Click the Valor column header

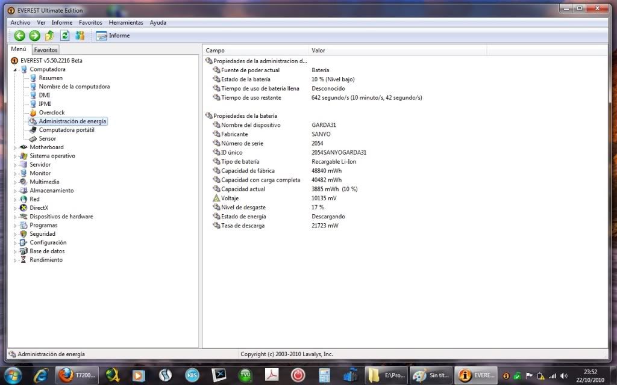[x=398, y=51]
